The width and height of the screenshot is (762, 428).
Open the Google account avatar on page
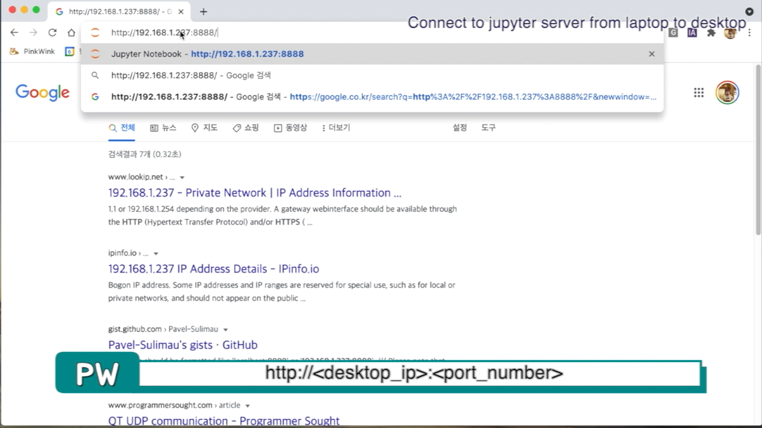click(727, 92)
